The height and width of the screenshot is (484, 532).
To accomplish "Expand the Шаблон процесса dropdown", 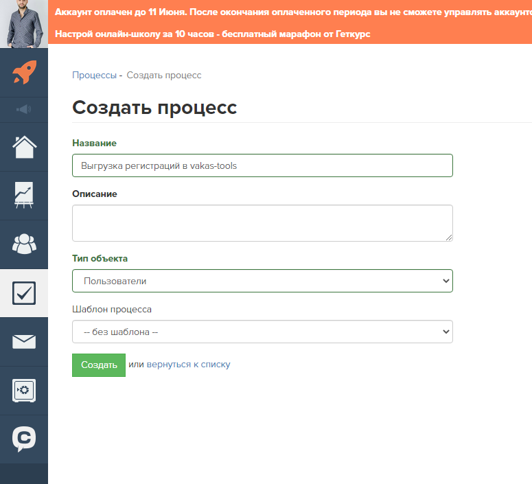I will pyautogui.click(x=262, y=332).
